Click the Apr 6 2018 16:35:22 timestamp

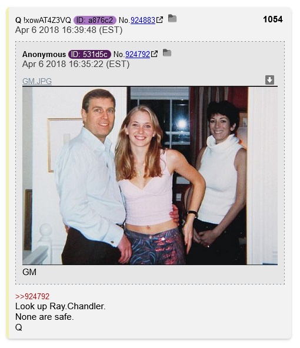pyautogui.click(x=76, y=64)
